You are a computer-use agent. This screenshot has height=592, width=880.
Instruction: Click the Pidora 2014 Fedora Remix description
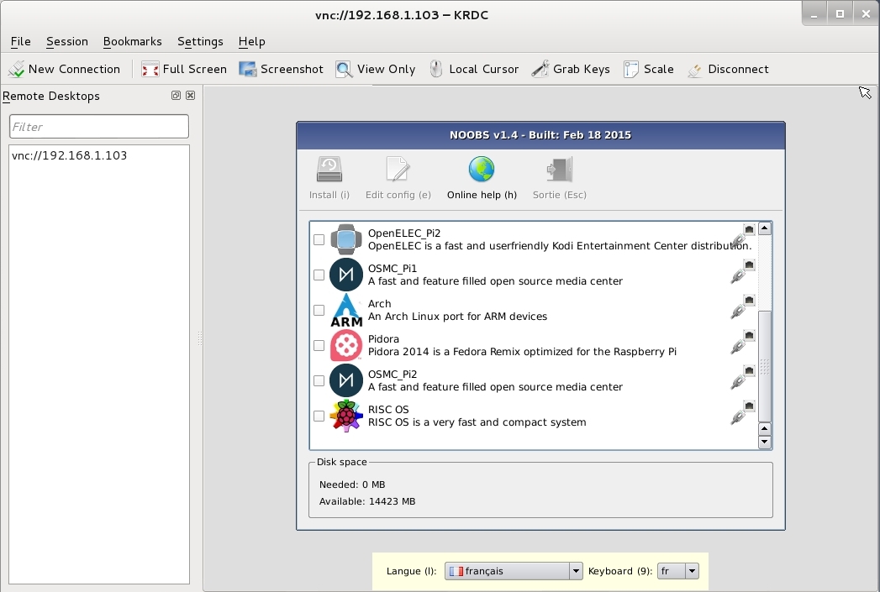pyautogui.click(x=522, y=352)
